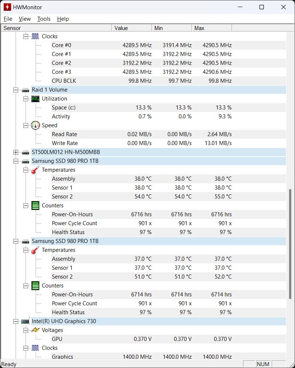Viewport: 295px width, 368px height.
Task: Select the Core #2 clock row
Action: click(x=168, y=63)
